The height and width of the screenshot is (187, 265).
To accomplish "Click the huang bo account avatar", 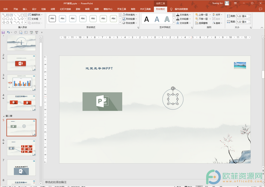I will click(x=227, y=3).
